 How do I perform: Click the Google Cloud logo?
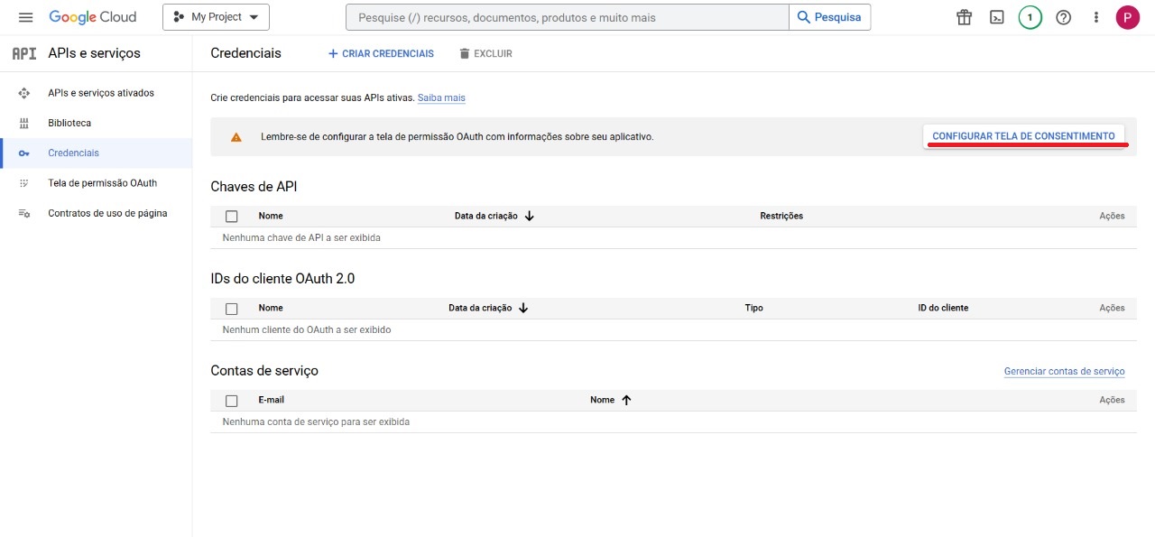(x=93, y=17)
